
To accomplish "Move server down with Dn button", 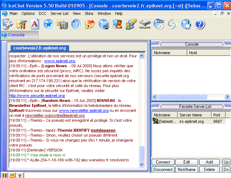I will click(226, 170).
